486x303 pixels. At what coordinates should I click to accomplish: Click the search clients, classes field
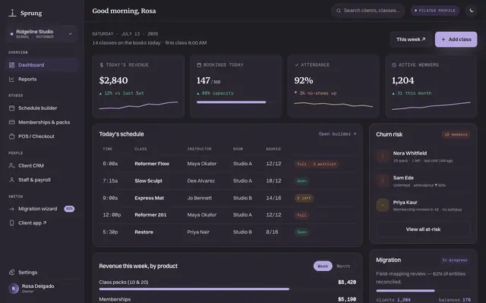pos(368,11)
